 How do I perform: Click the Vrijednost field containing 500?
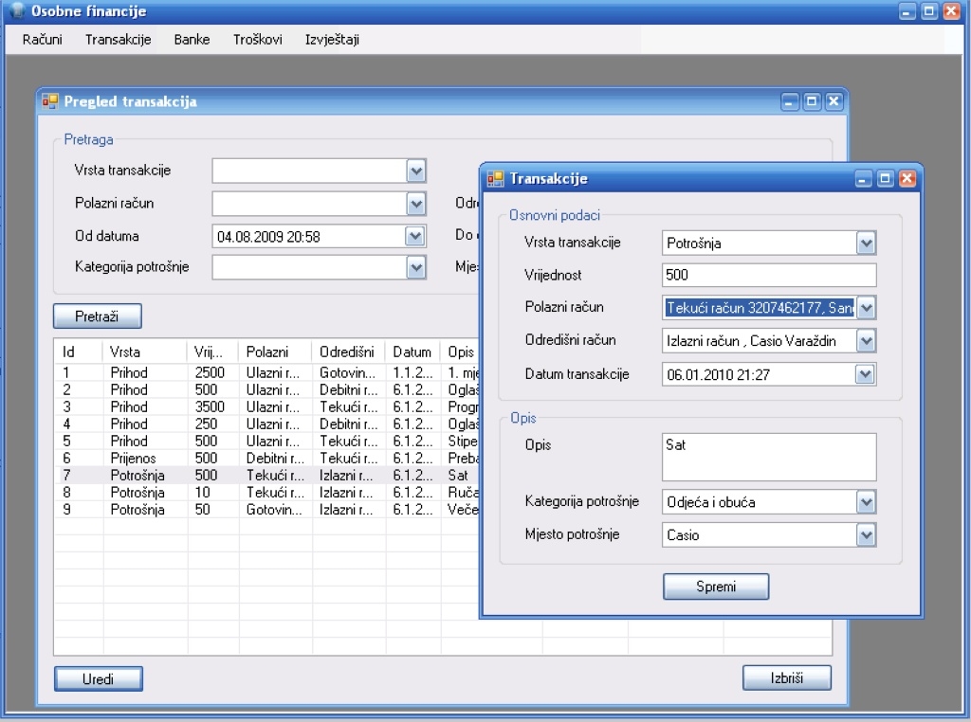tap(768, 275)
